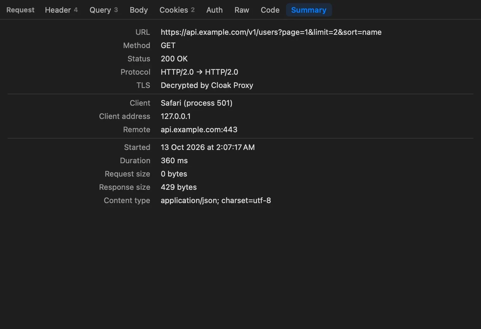Image resolution: width=481 pixels, height=329 pixels.
Task: Switch to the Auth tab
Action: pos(215,10)
